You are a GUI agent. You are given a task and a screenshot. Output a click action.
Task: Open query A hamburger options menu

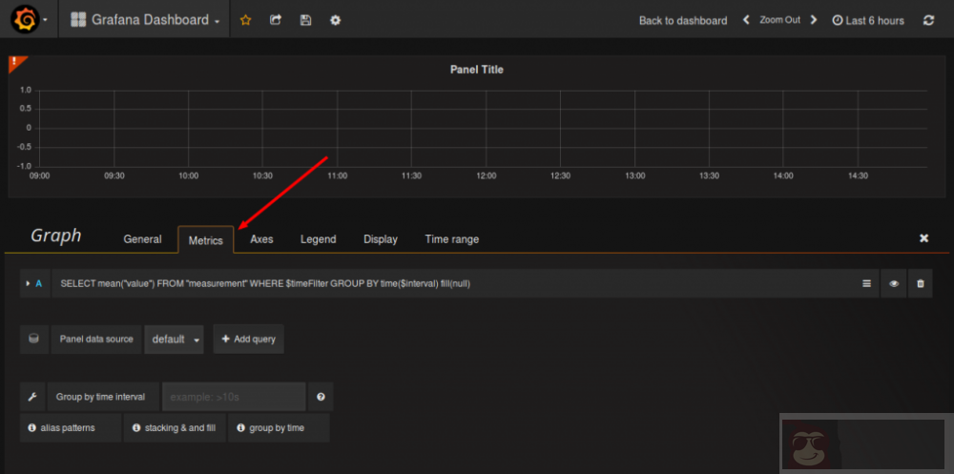click(866, 283)
